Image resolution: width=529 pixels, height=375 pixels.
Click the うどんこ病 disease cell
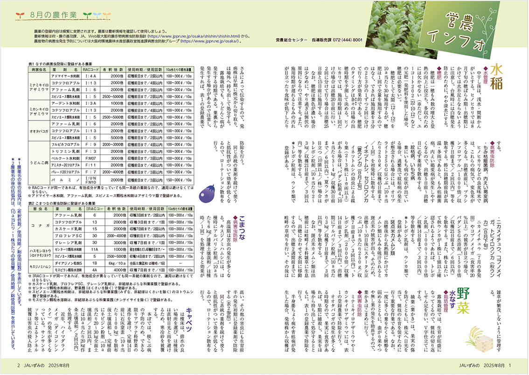(39, 163)
